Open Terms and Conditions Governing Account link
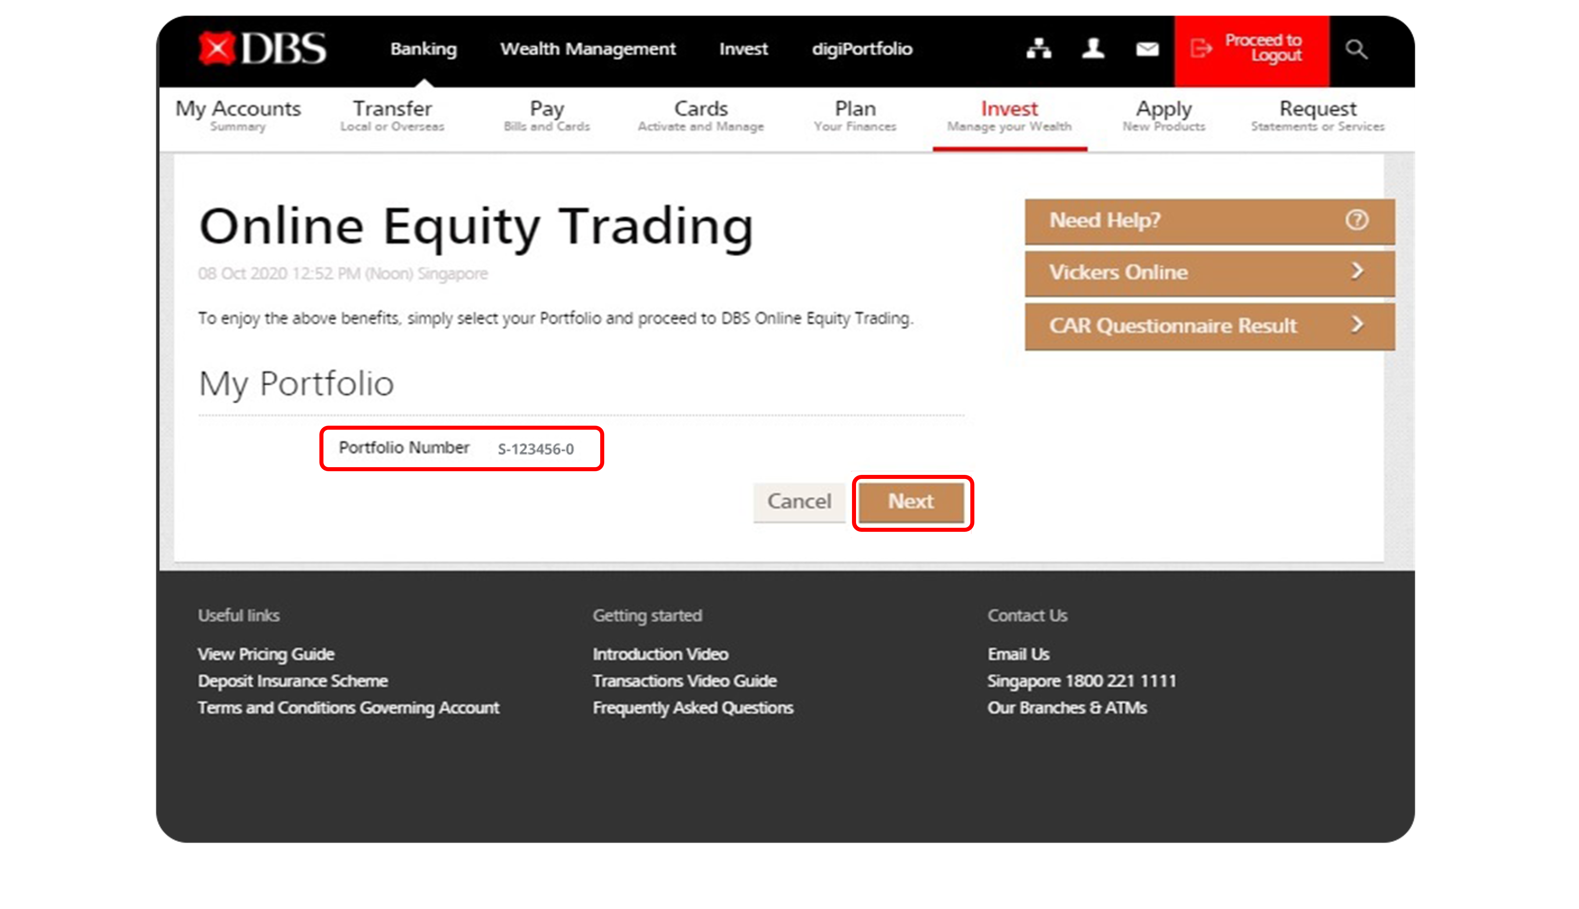Screen dimensions: 1579x909 (348, 707)
